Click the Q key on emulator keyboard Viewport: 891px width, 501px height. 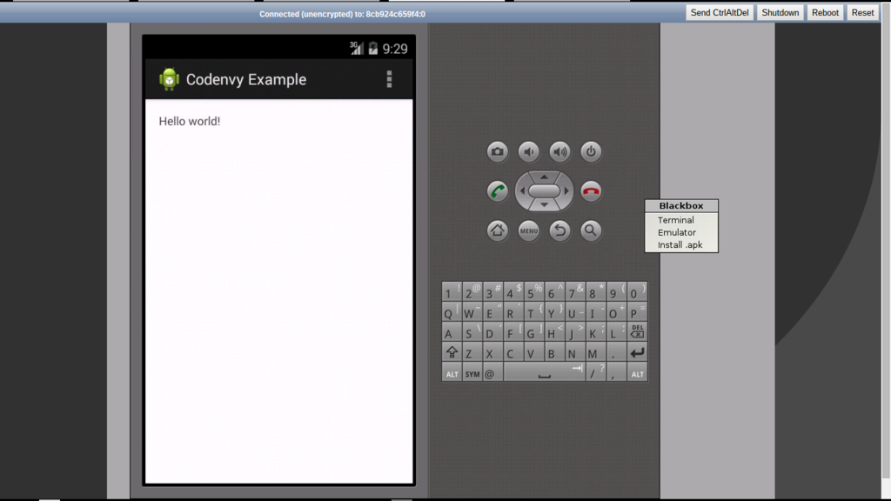[x=452, y=312]
